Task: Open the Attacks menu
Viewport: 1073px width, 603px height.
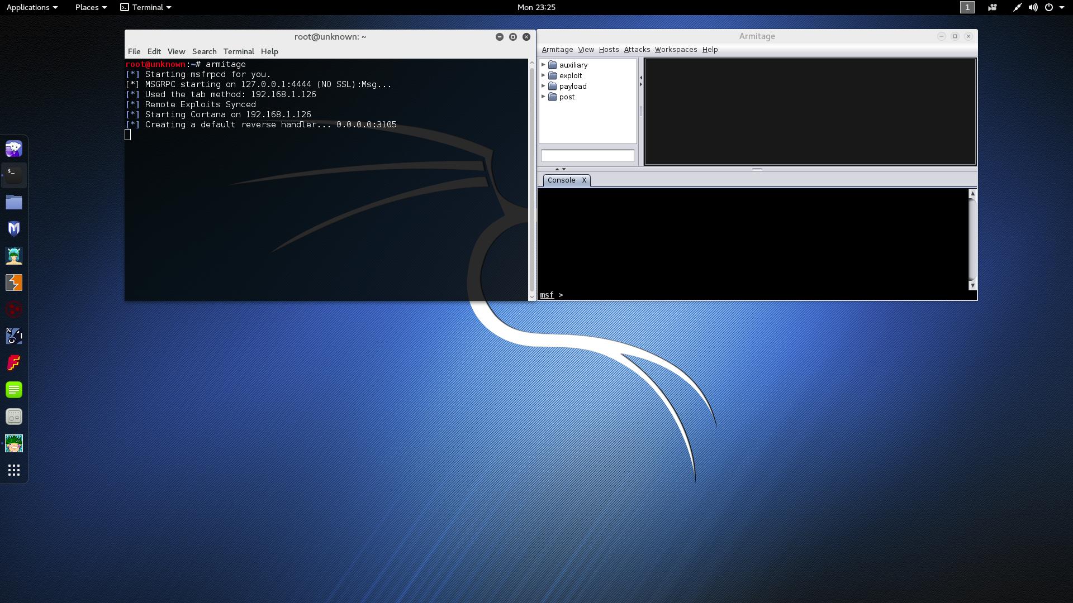Action: (x=637, y=50)
